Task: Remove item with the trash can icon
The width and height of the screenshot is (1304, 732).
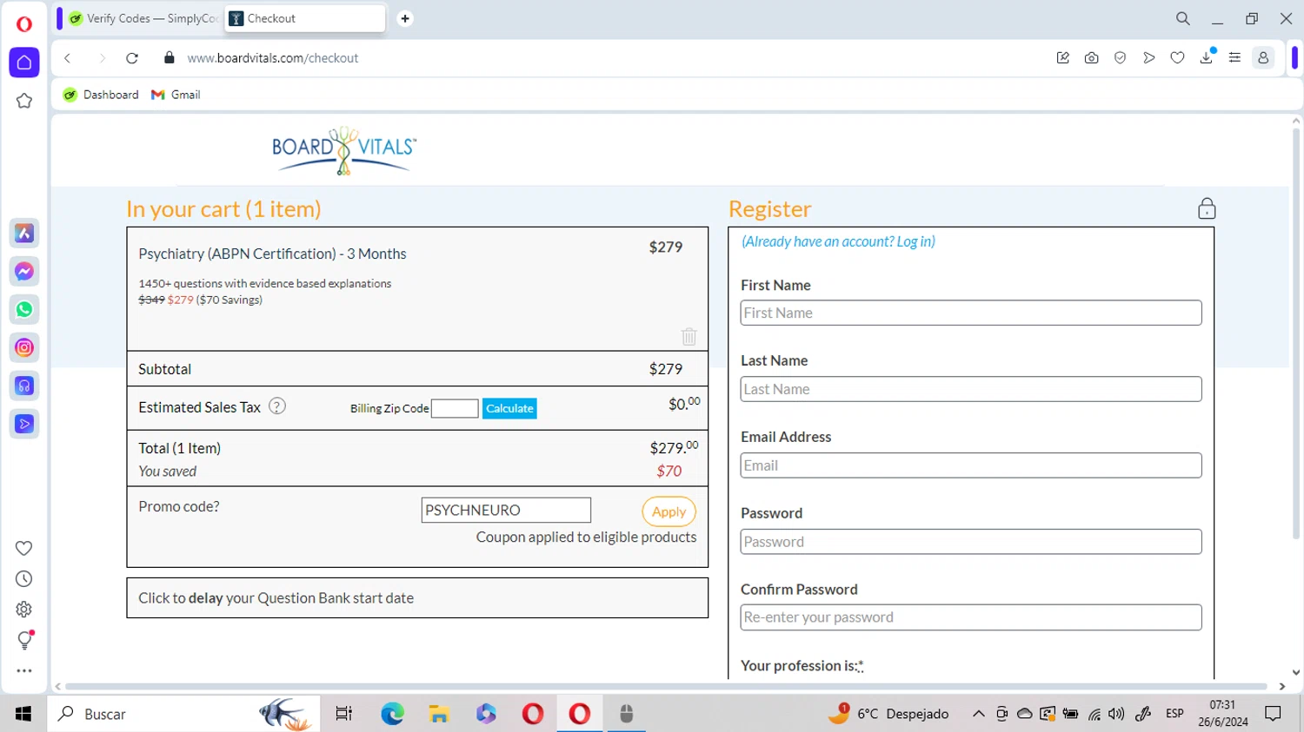Action: 689,336
